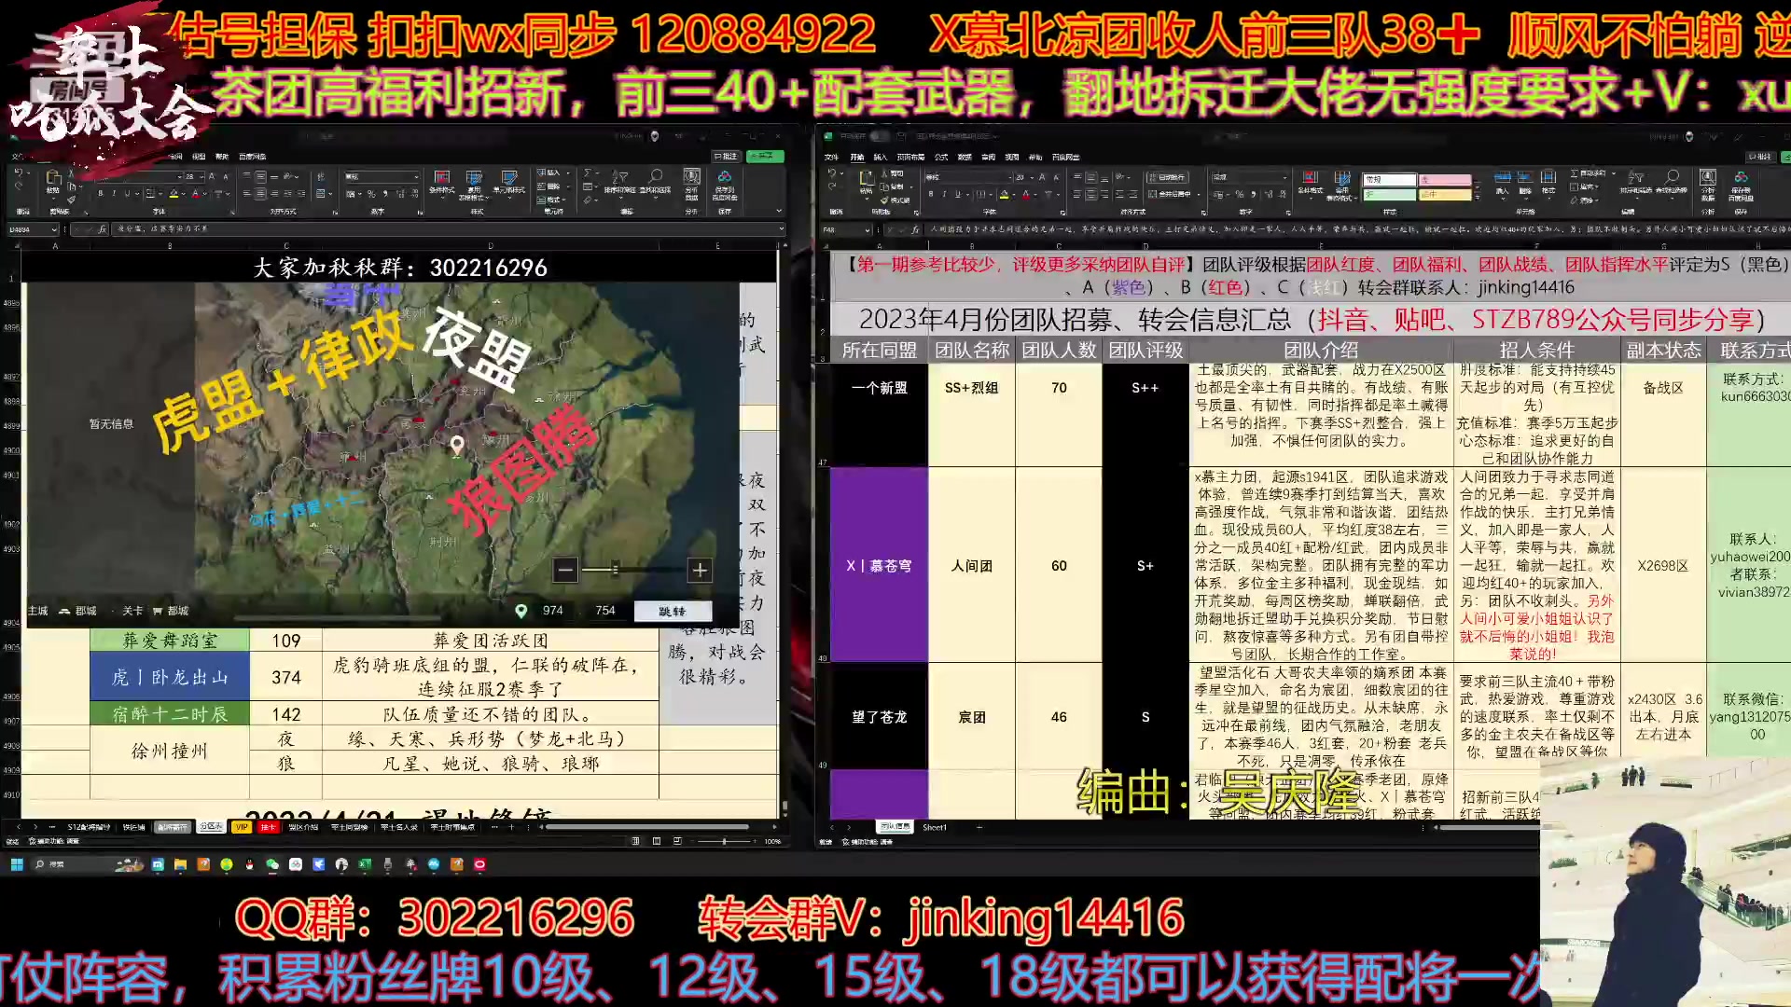This screenshot has width=1791, height=1007.
Task: Click the 974 coordinate field under map
Action: (553, 611)
